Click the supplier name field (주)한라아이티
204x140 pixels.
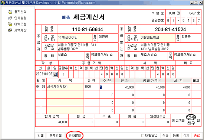(75, 38)
